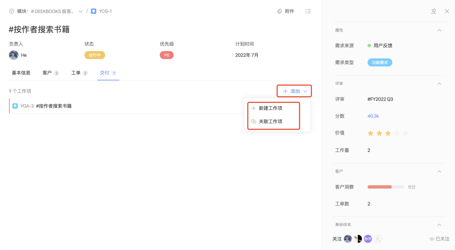Collapse the 评审 section

(439, 83)
